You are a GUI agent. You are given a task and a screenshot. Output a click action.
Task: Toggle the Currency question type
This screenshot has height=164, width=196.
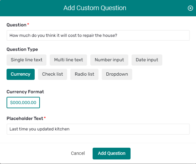click(x=21, y=74)
